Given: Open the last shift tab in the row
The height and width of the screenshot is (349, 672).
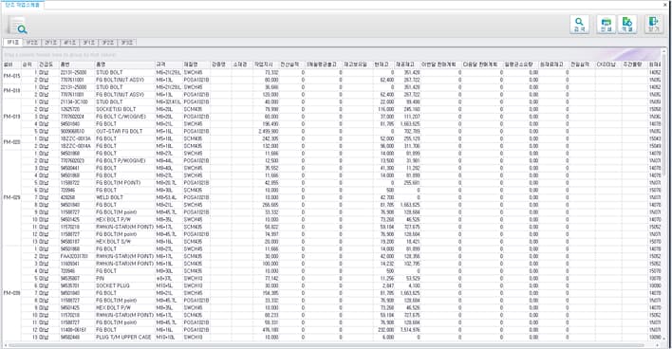Looking at the screenshot, I should 126,43.
